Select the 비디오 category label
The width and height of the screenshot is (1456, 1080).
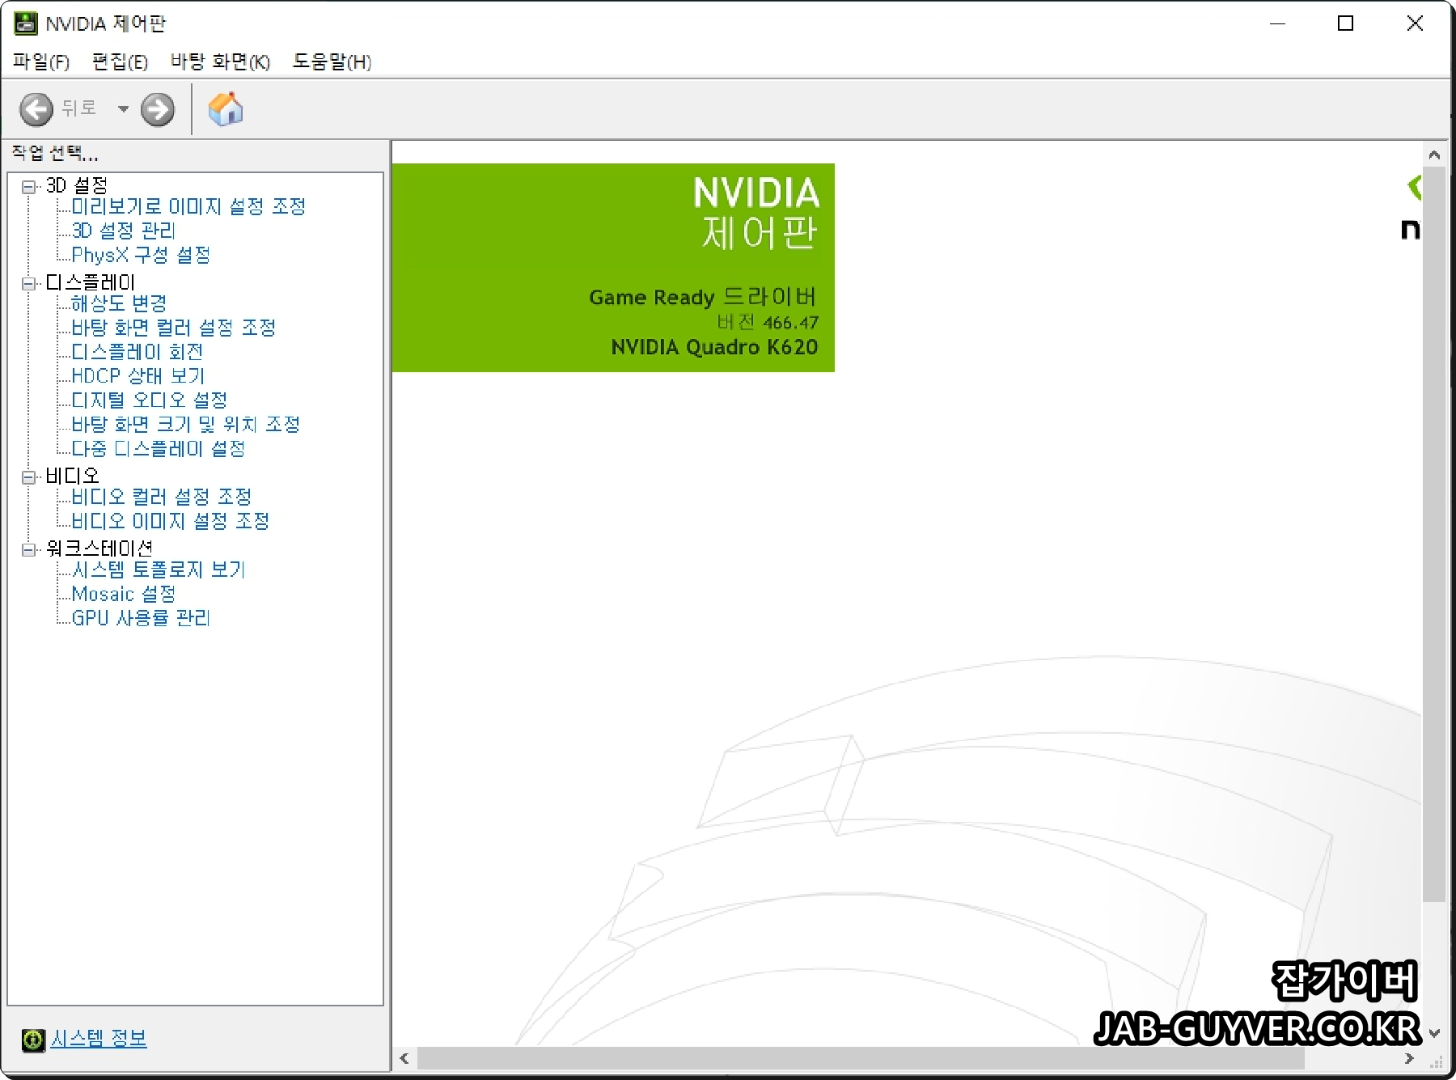(72, 476)
